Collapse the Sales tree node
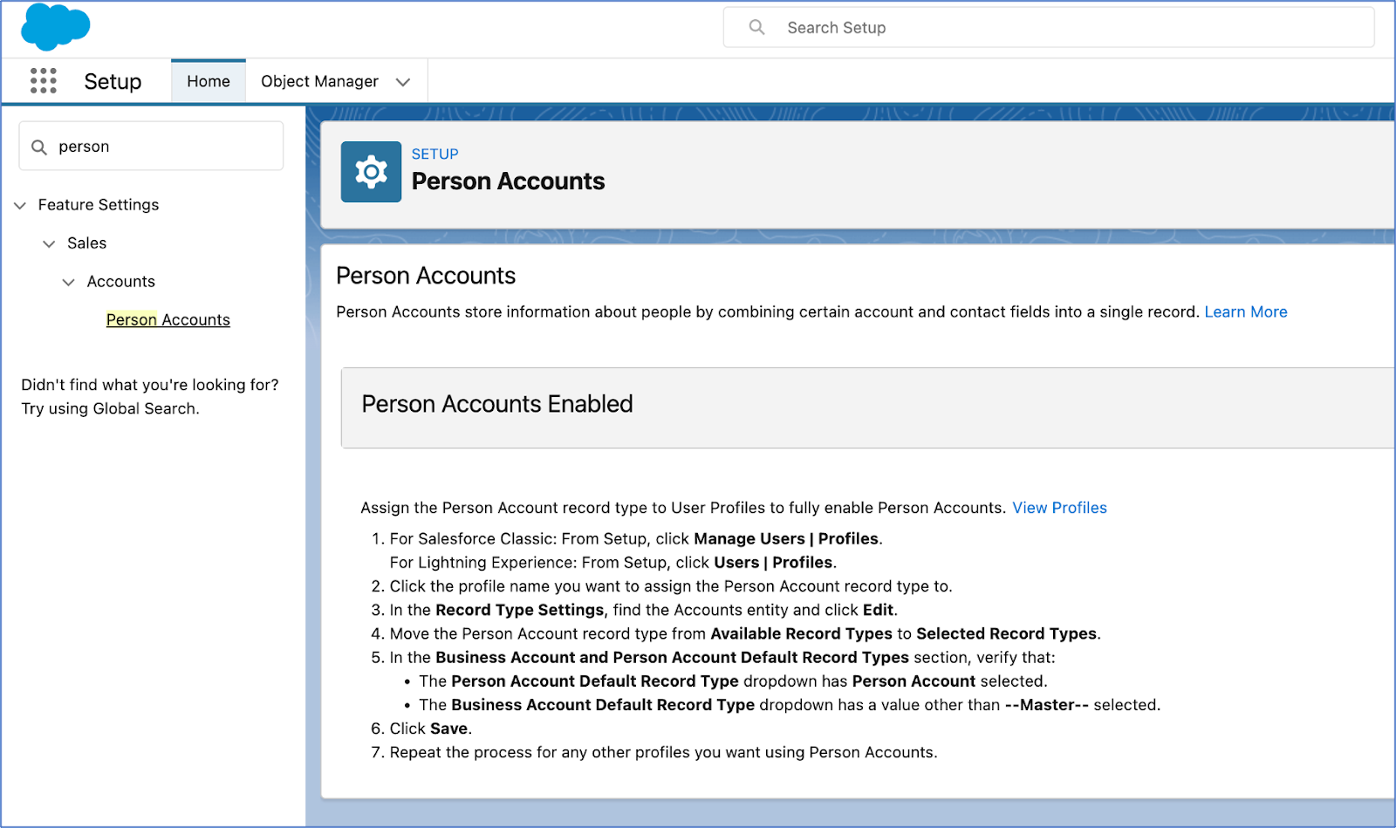This screenshot has width=1396, height=828. tap(48, 243)
